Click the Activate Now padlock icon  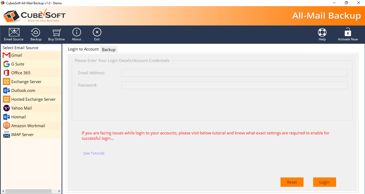pyautogui.click(x=348, y=32)
